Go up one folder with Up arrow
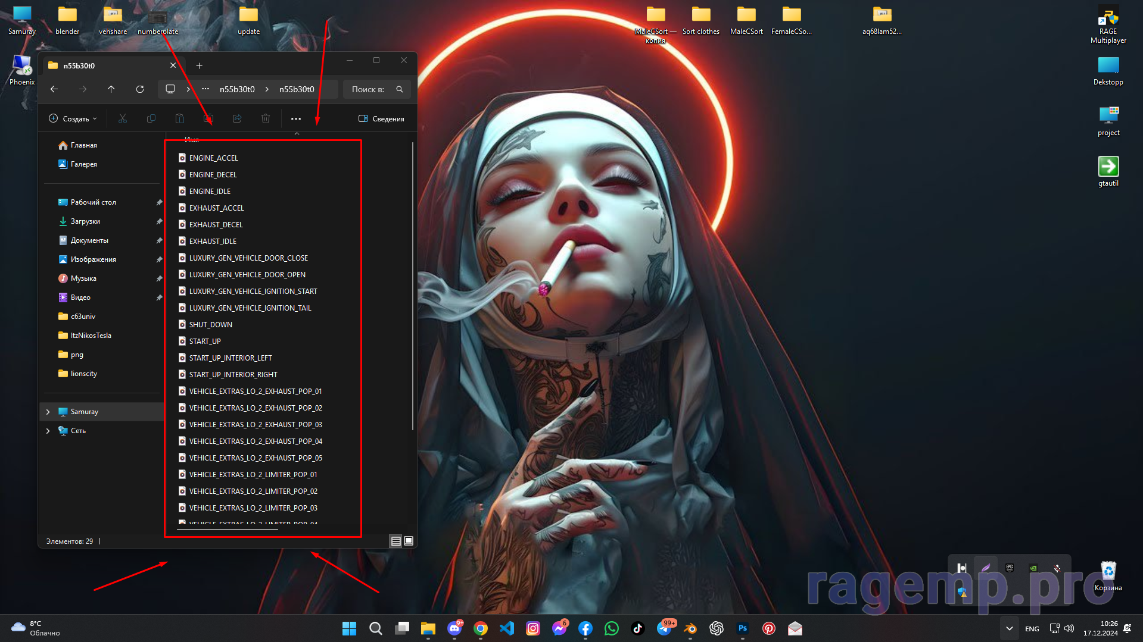The width and height of the screenshot is (1143, 642). (x=111, y=89)
